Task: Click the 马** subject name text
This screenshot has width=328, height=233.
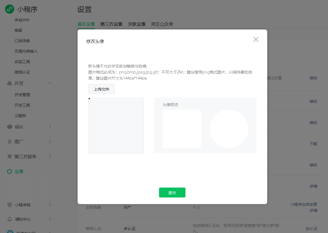Action: (127, 207)
